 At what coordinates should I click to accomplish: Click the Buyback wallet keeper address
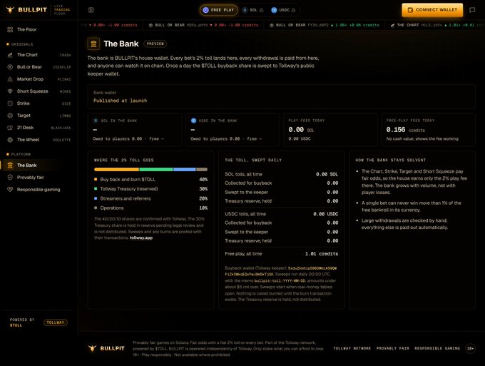[x=281, y=271]
